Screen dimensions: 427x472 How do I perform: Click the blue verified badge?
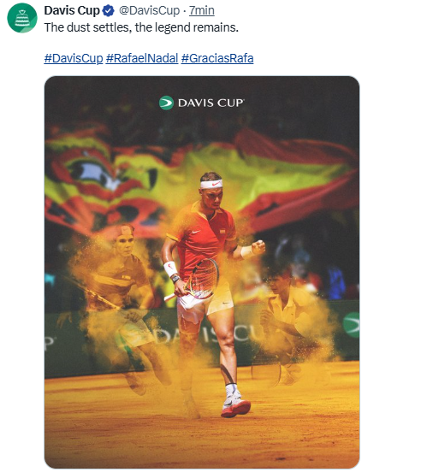108,11
